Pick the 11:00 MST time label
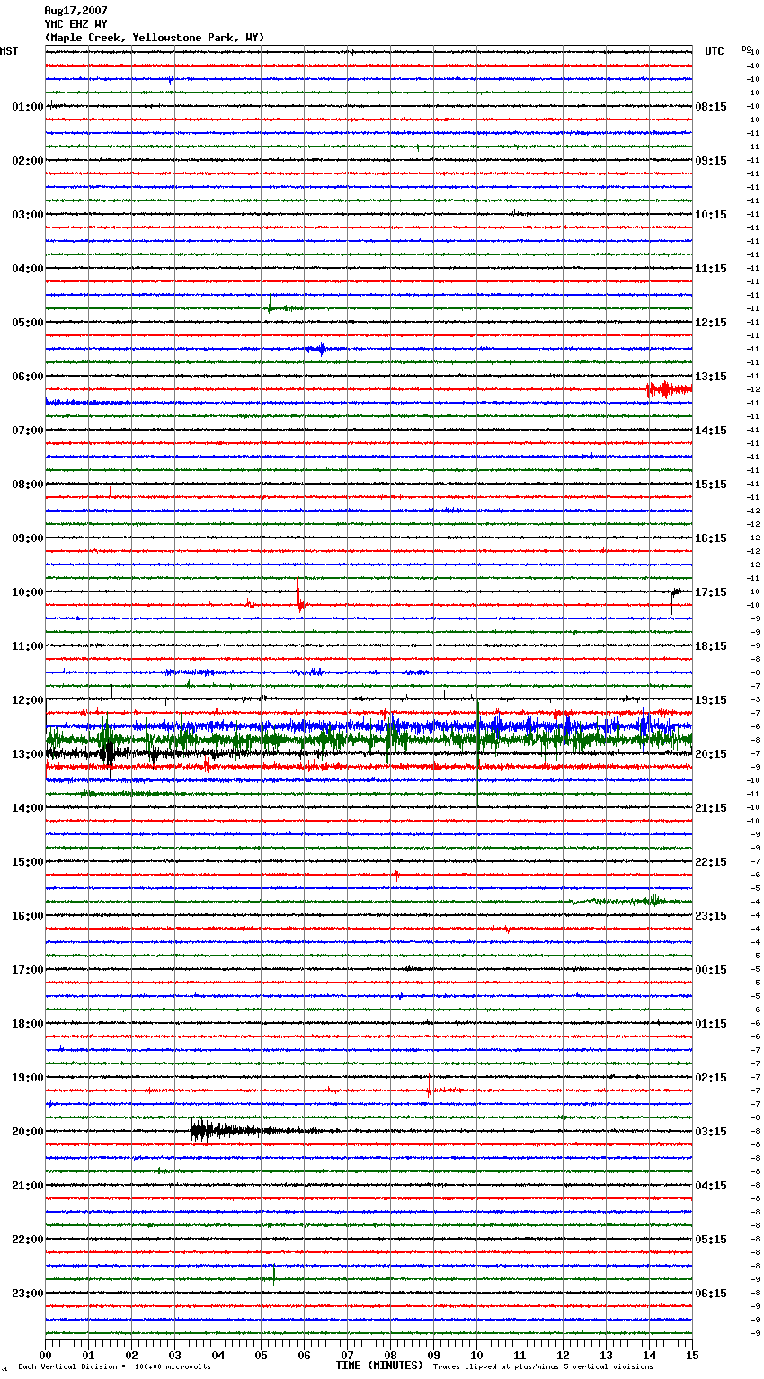 point(28,646)
